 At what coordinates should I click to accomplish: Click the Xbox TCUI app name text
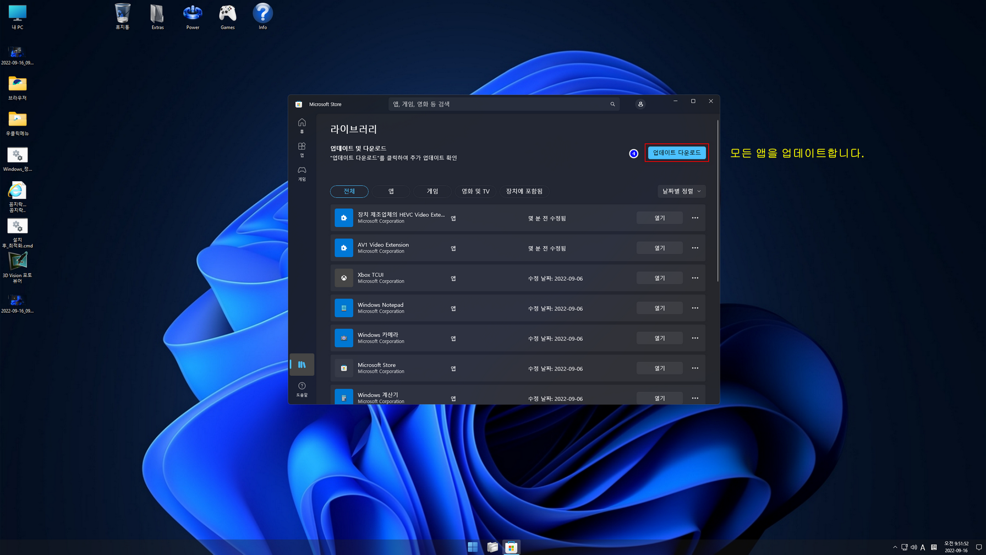pyautogui.click(x=370, y=275)
